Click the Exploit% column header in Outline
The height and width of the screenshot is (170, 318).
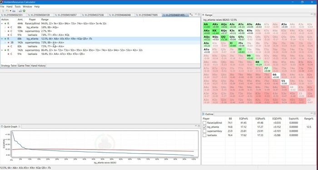[293, 119]
